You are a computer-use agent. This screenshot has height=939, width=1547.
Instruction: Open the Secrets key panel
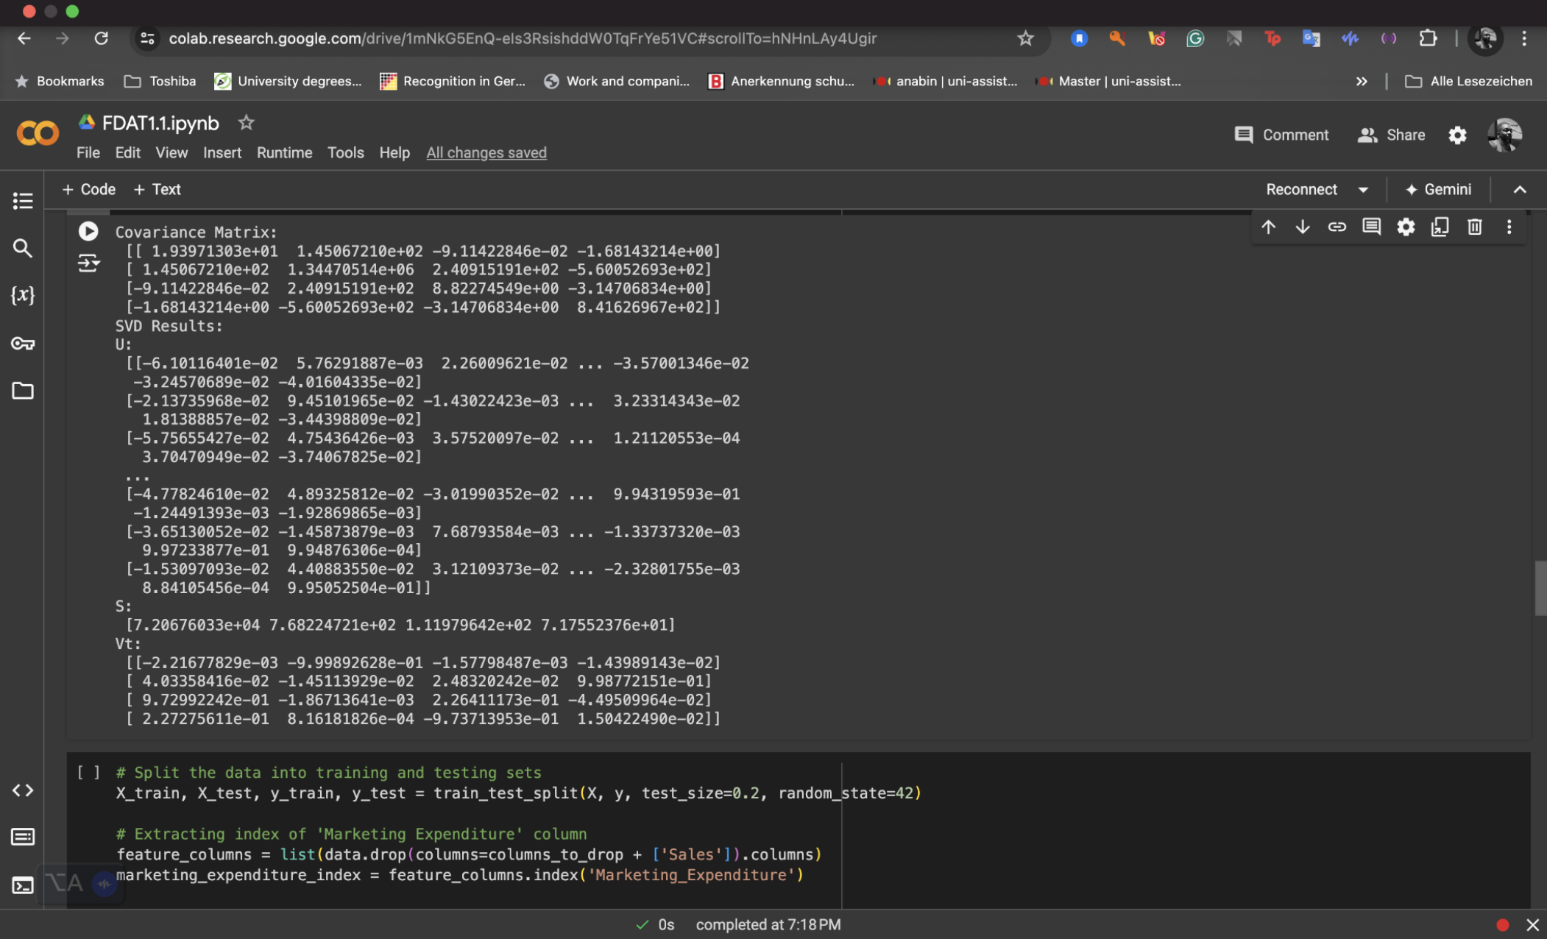click(23, 343)
